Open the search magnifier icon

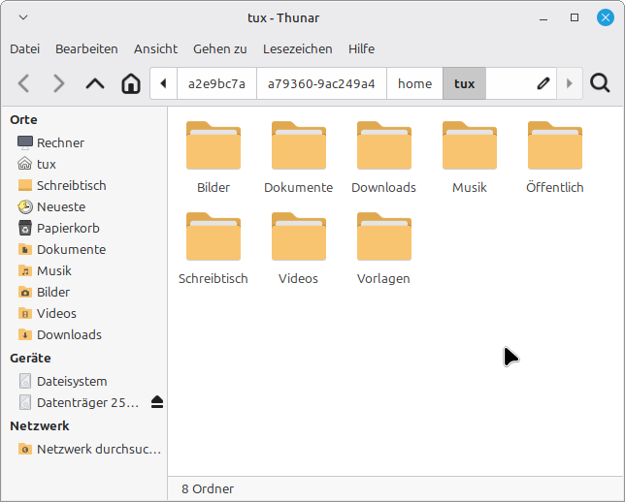click(600, 83)
